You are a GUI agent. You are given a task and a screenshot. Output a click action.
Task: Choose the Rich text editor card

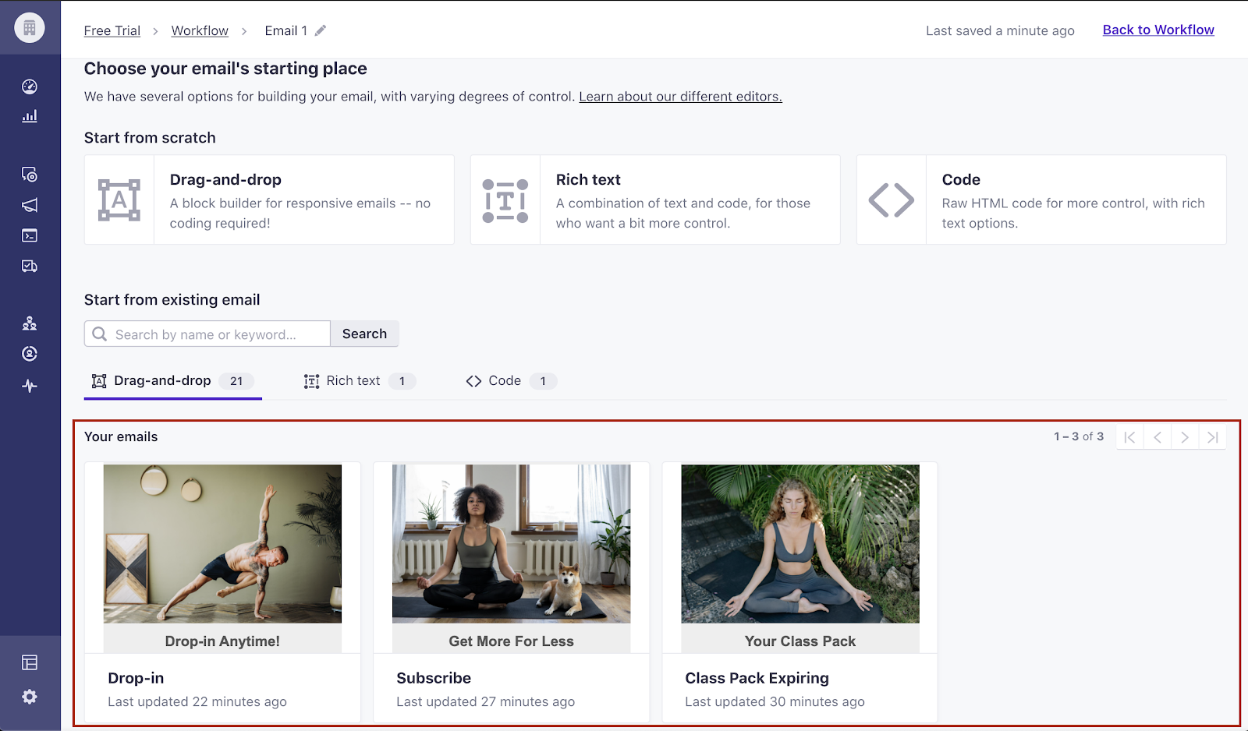(x=655, y=200)
